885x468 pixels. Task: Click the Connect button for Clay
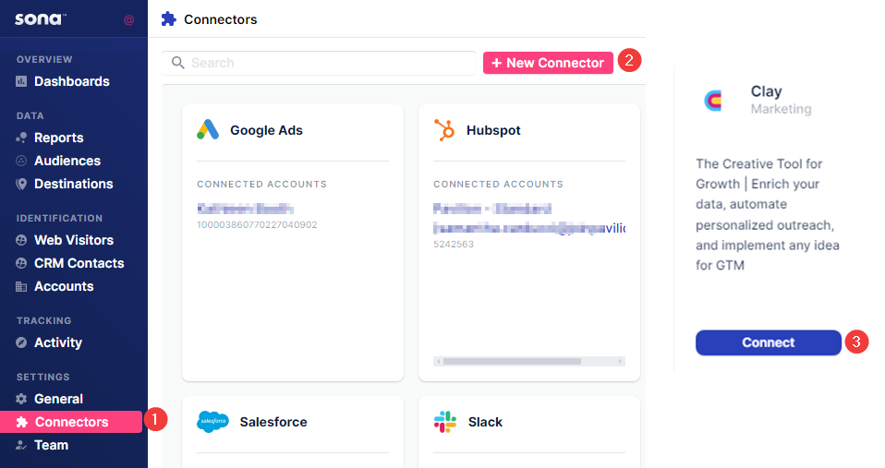point(769,342)
